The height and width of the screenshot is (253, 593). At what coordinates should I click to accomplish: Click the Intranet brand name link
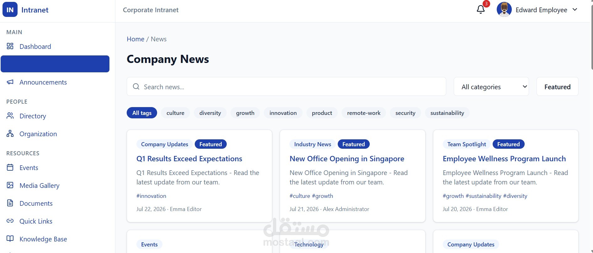[x=35, y=10]
